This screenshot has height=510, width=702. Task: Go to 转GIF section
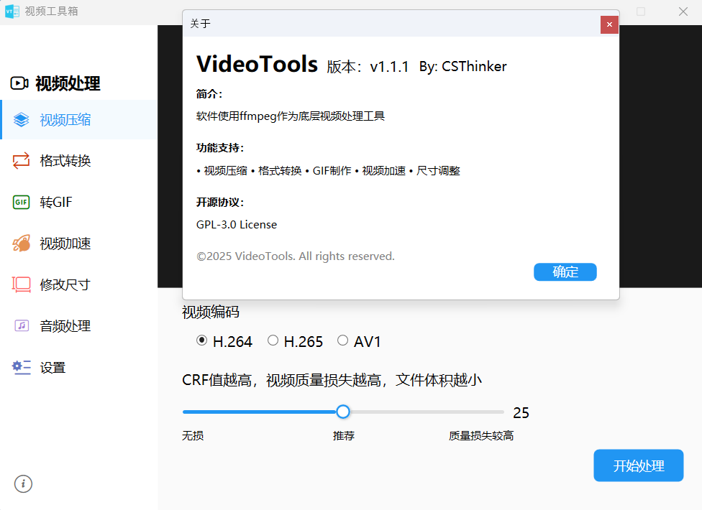pyautogui.click(x=79, y=202)
